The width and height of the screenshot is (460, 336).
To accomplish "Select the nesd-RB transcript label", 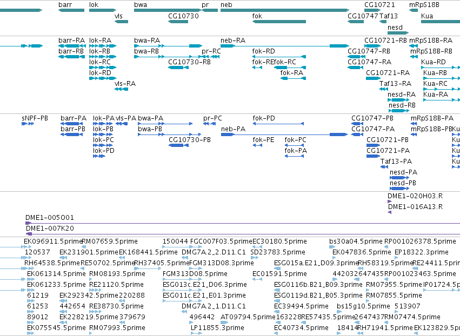I will coord(402,105).
